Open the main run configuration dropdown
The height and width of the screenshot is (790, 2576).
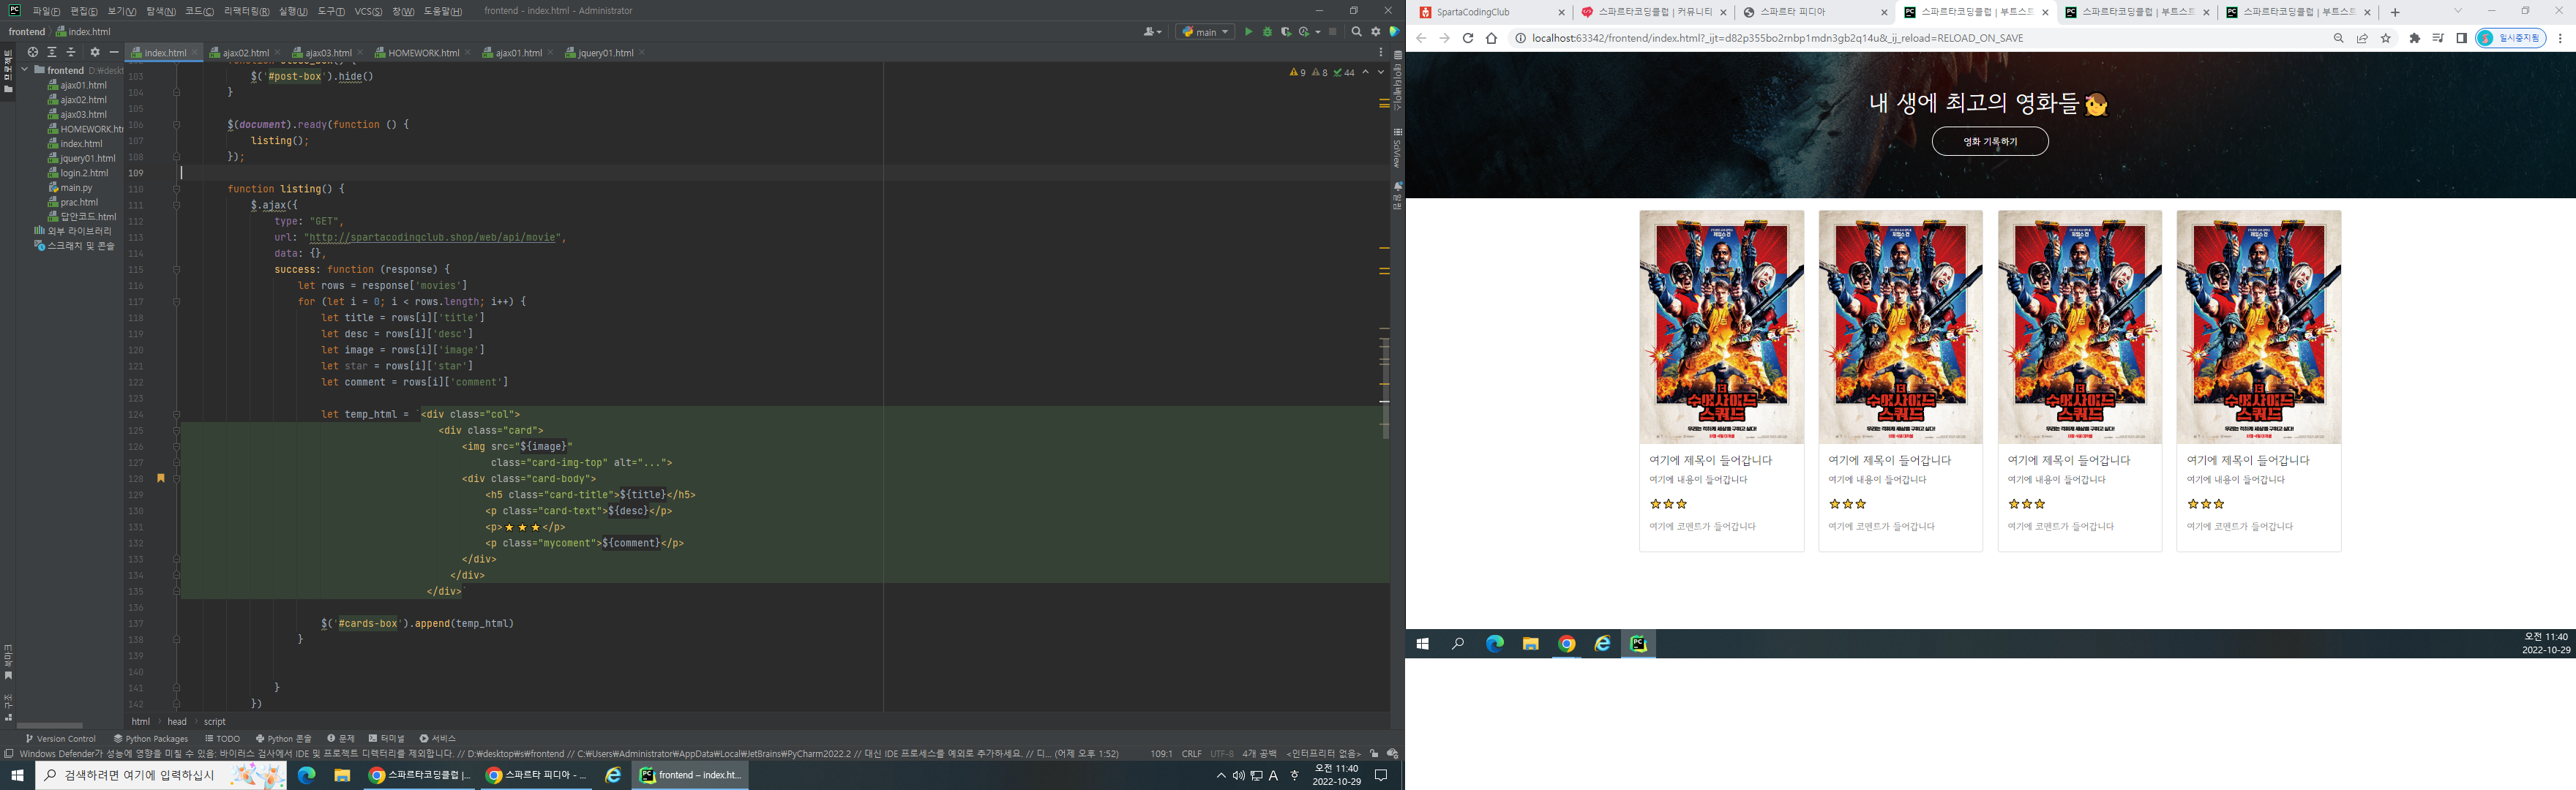1205,32
